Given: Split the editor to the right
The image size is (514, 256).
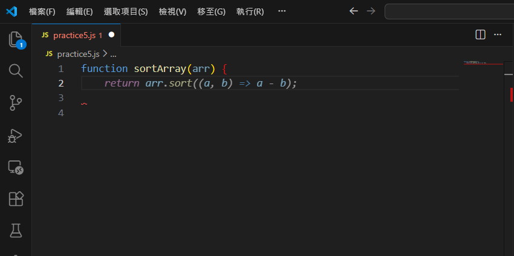Looking at the screenshot, I should (481, 35).
